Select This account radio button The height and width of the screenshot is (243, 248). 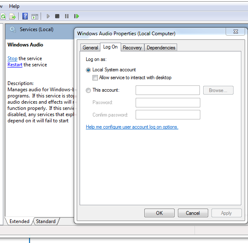coord(88,90)
